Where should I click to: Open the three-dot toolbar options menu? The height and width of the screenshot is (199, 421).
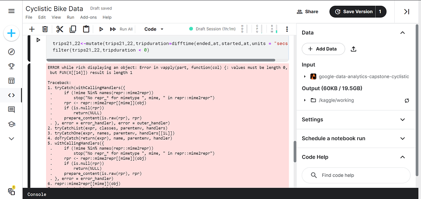287,29
